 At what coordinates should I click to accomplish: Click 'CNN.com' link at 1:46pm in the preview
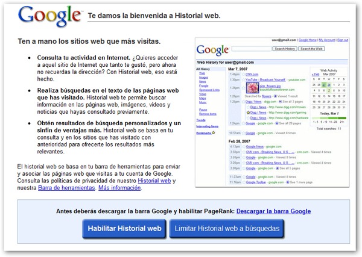(252, 75)
